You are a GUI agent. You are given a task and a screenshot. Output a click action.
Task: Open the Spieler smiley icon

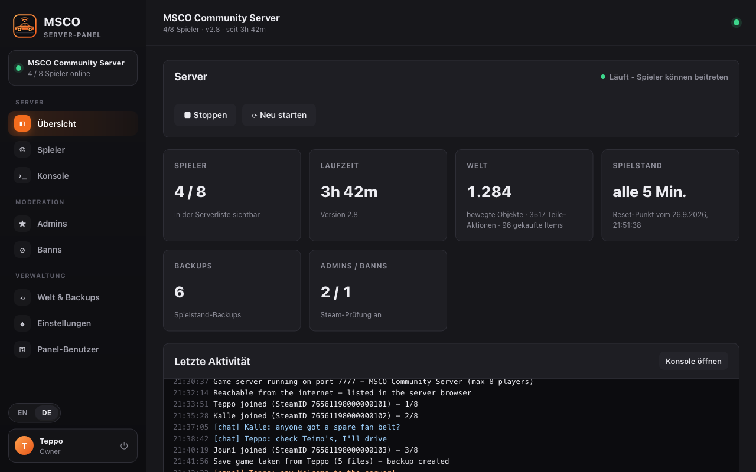tap(22, 150)
